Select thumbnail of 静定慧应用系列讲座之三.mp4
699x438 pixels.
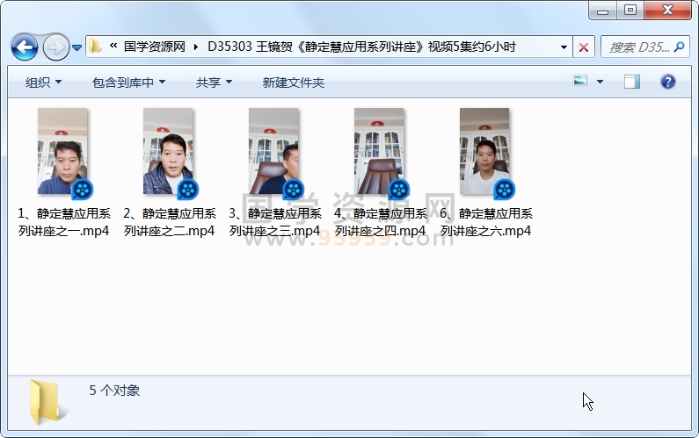coord(273,151)
